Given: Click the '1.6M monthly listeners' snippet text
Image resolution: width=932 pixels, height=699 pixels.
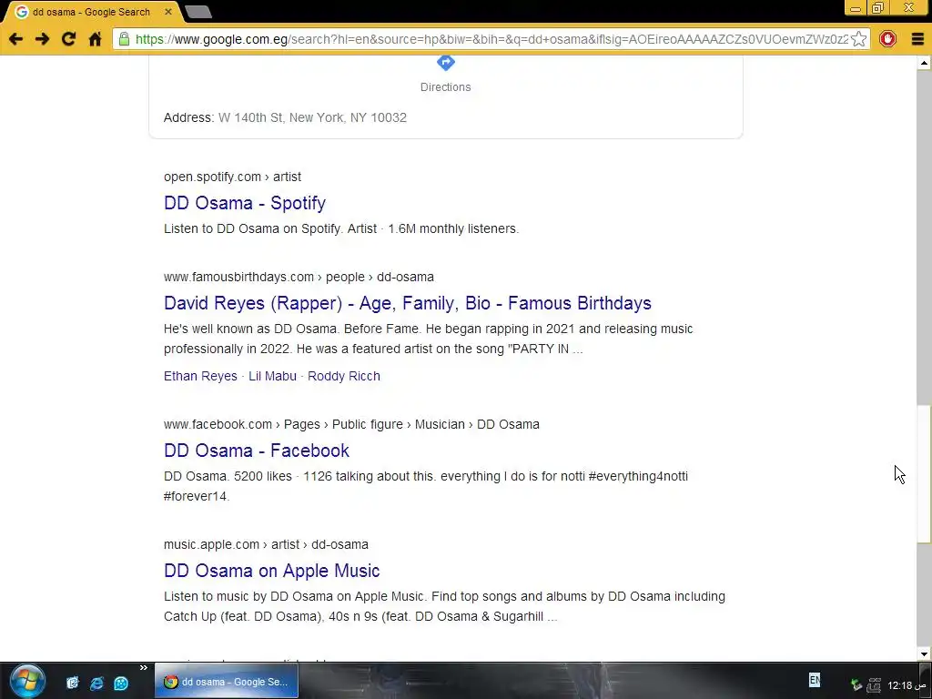Looking at the screenshot, I should (453, 228).
